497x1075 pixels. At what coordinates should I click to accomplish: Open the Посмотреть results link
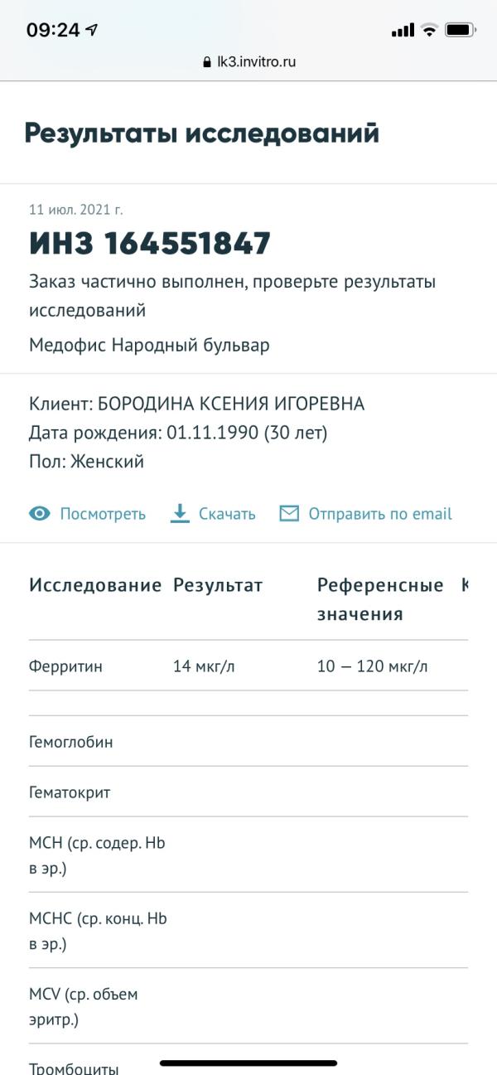tap(102, 514)
